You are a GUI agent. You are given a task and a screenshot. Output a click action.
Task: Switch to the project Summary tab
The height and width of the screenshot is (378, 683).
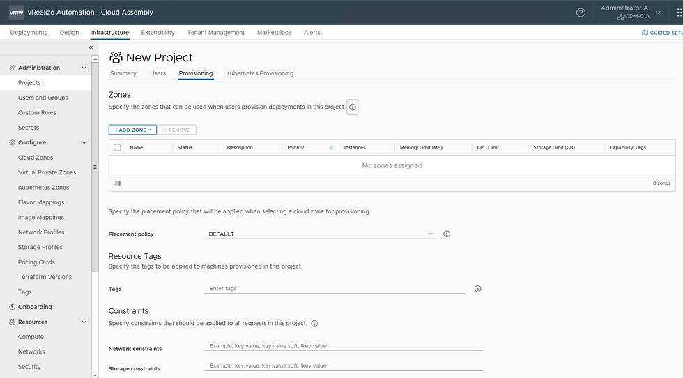pos(123,73)
